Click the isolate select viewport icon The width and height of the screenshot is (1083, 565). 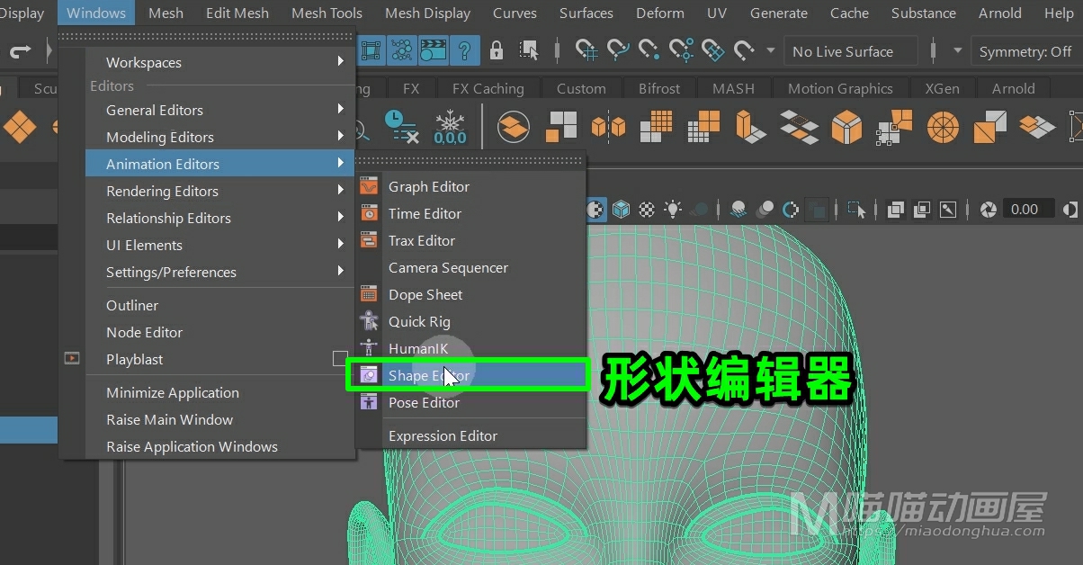click(857, 210)
